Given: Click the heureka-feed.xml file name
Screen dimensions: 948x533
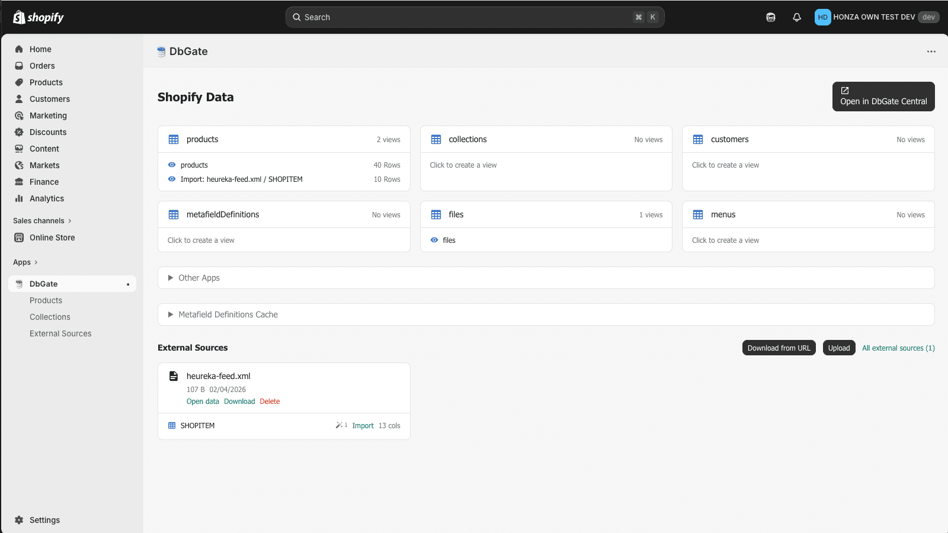Looking at the screenshot, I should pos(219,376).
